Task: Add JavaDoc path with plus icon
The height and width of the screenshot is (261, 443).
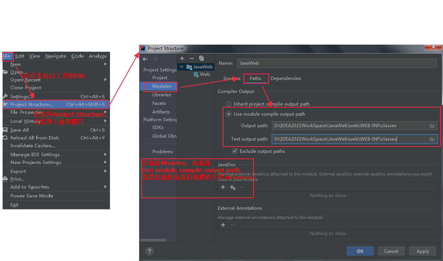Action: coord(223,187)
